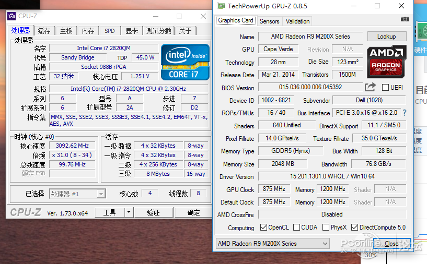The image size is (427, 264).
Task: Click the Memory Size value 2048 MB
Action: [283, 164]
